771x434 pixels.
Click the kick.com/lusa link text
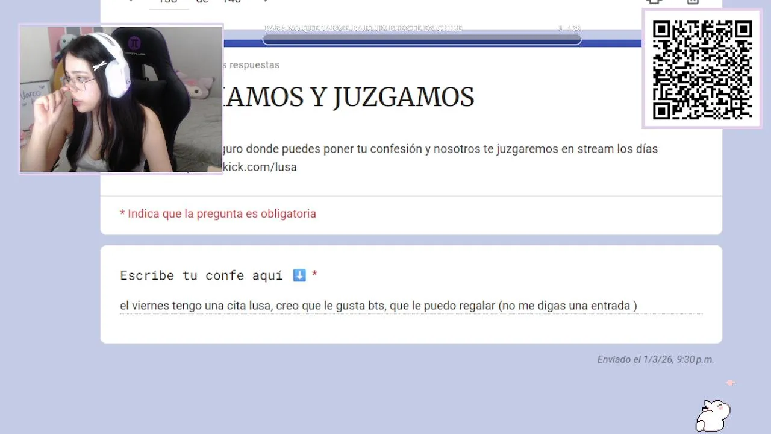[260, 167]
